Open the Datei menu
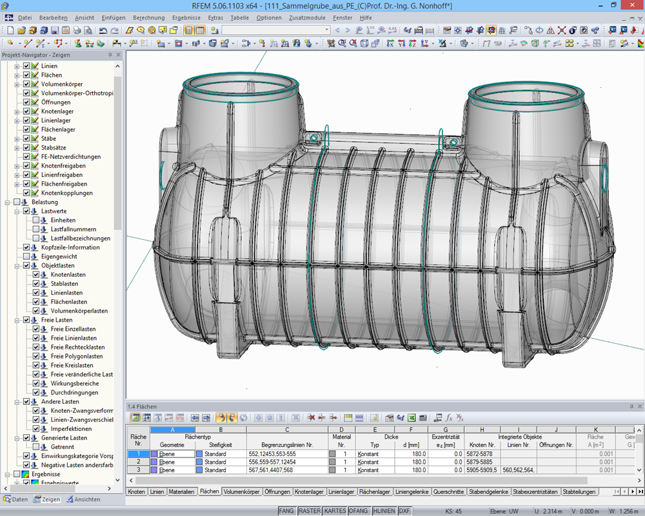The image size is (645, 516). [25, 17]
